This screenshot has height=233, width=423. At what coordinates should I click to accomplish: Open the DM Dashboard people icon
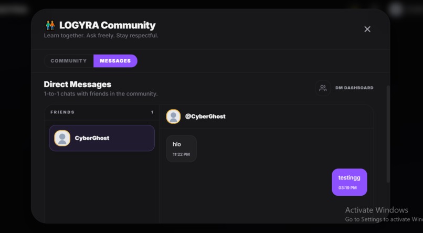323,88
